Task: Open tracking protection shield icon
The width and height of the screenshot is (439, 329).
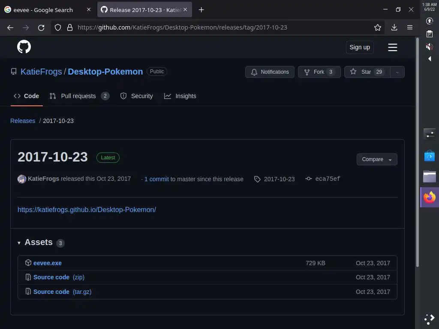Action: click(x=58, y=27)
